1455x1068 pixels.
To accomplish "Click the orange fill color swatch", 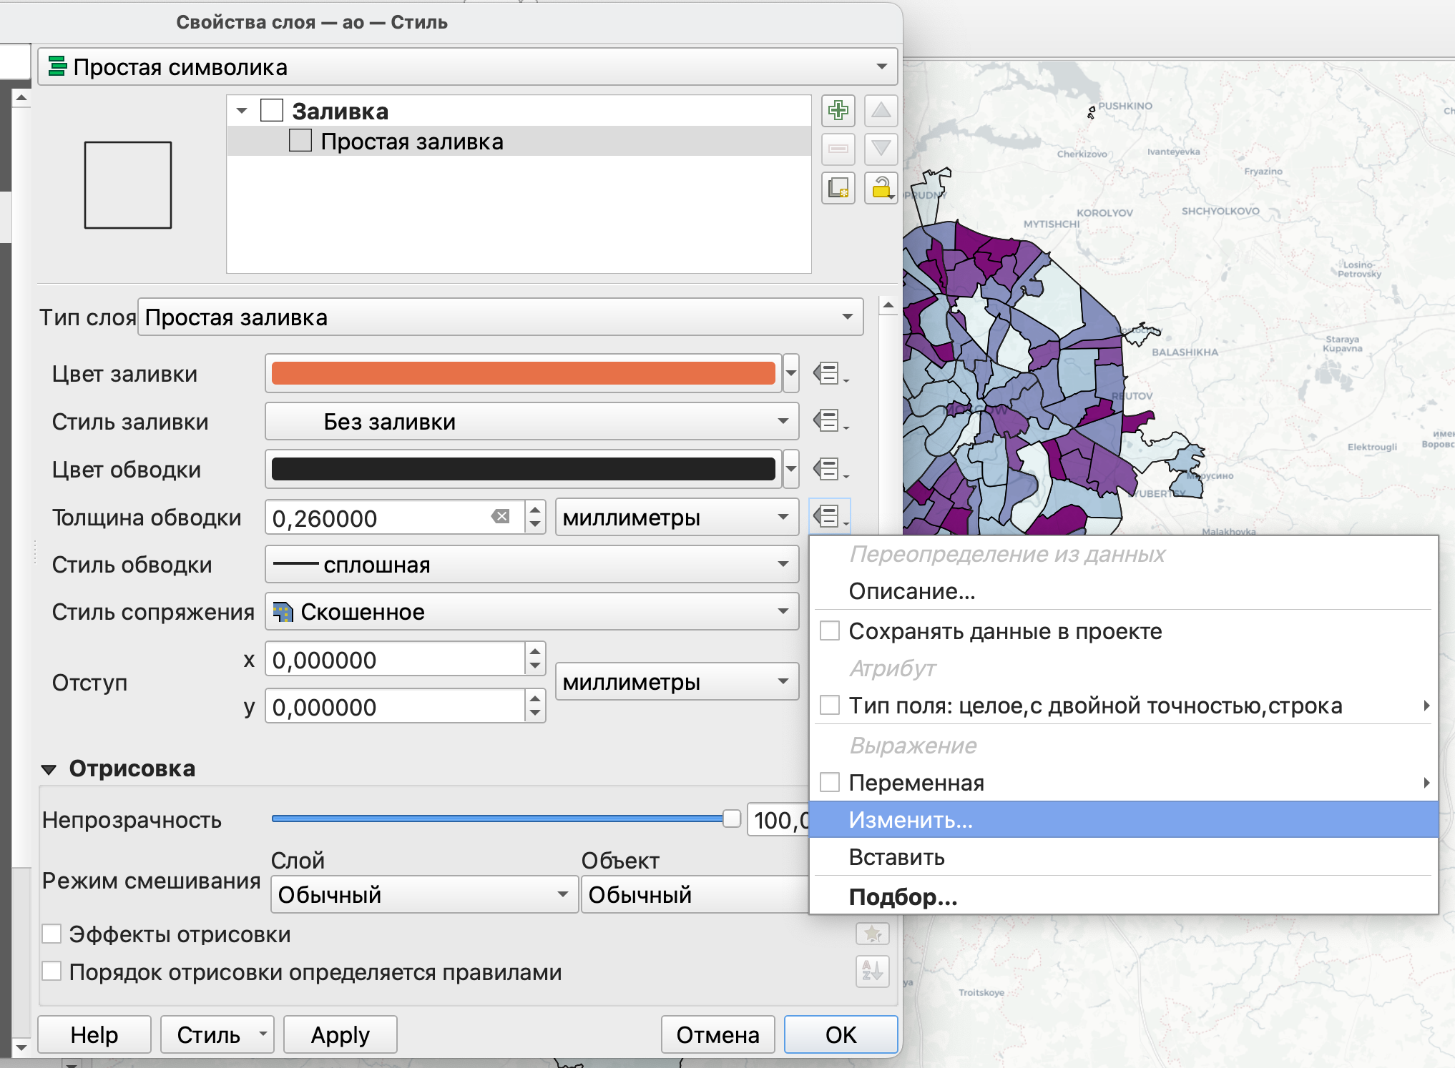I will pyautogui.click(x=523, y=373).
